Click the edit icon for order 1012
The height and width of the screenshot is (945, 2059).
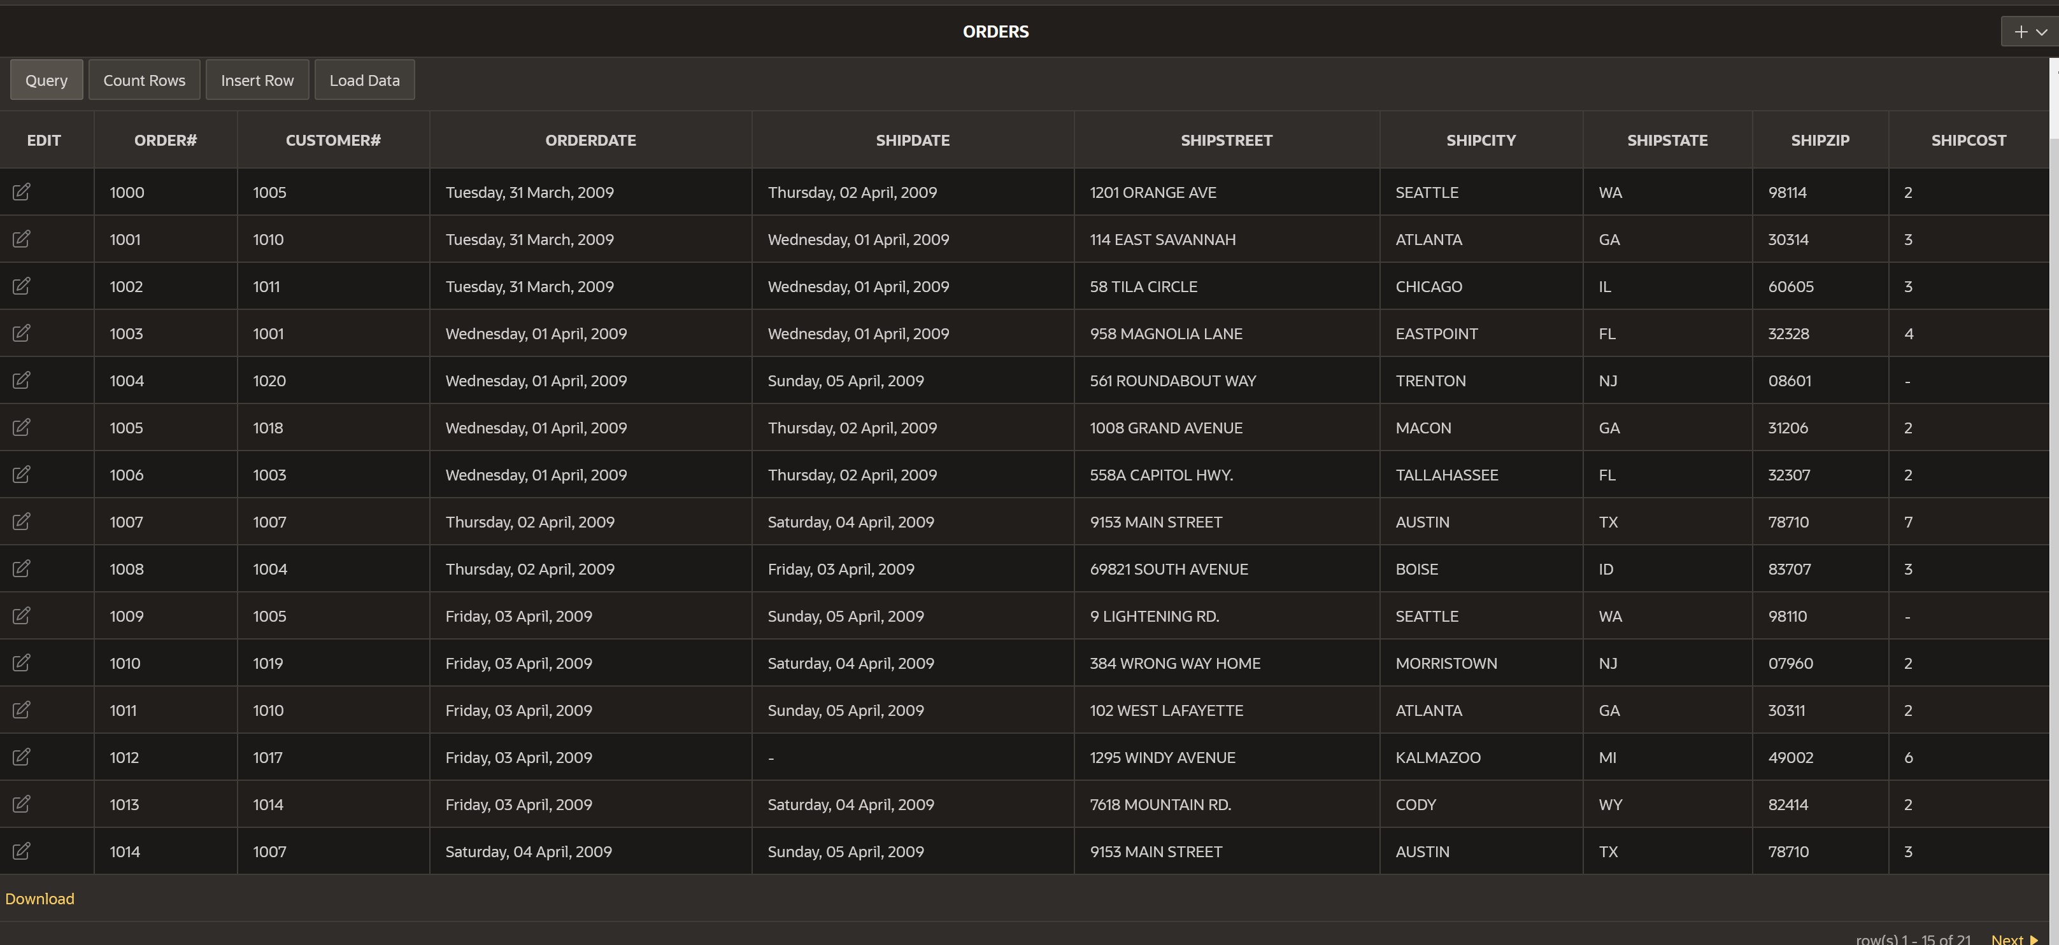(22, 757)
